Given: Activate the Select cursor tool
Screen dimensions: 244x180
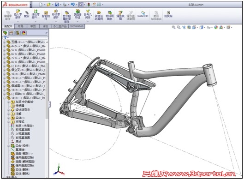Looking at the screenshot, I should tap(81, 5).
